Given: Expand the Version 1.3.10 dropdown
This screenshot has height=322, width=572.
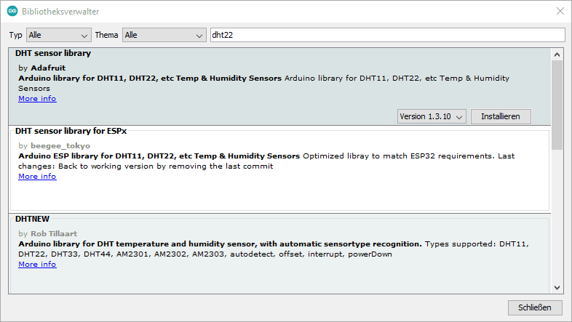Looking at the screenshot, I should click(x=432, y=116).
